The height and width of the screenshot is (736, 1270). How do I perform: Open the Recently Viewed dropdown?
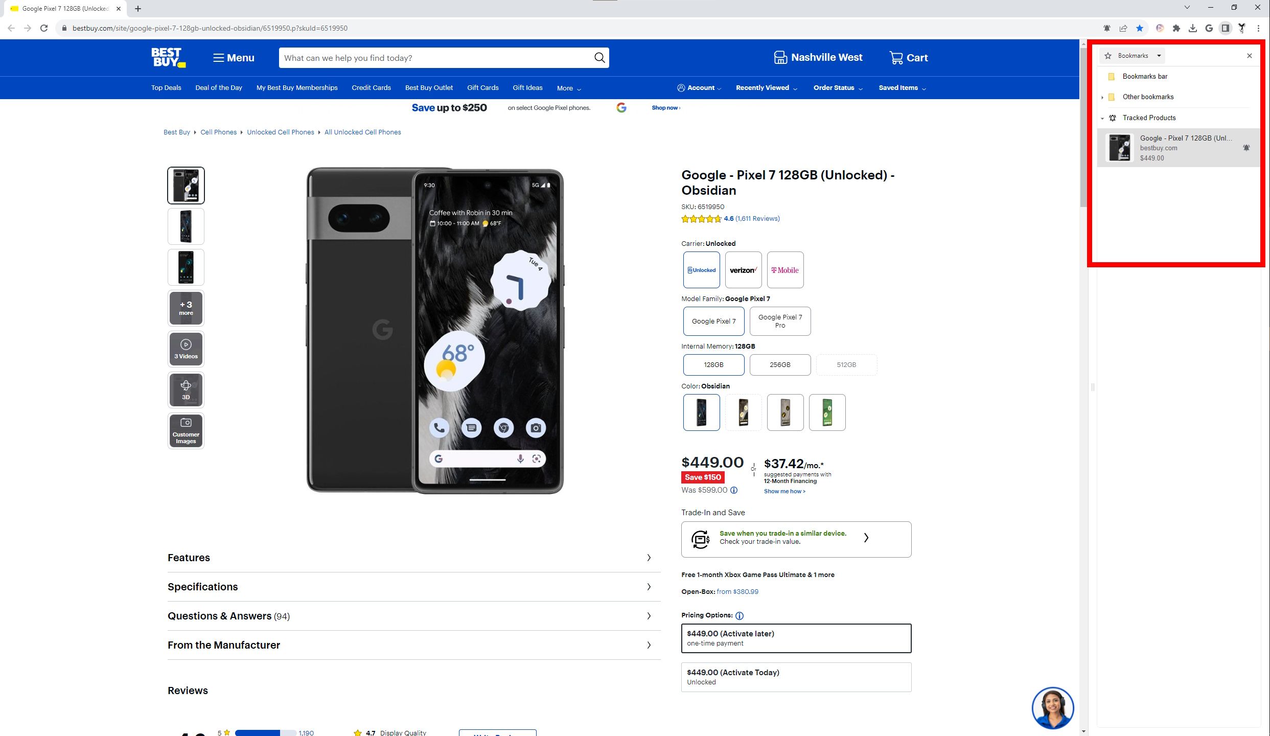pos(767,88)
